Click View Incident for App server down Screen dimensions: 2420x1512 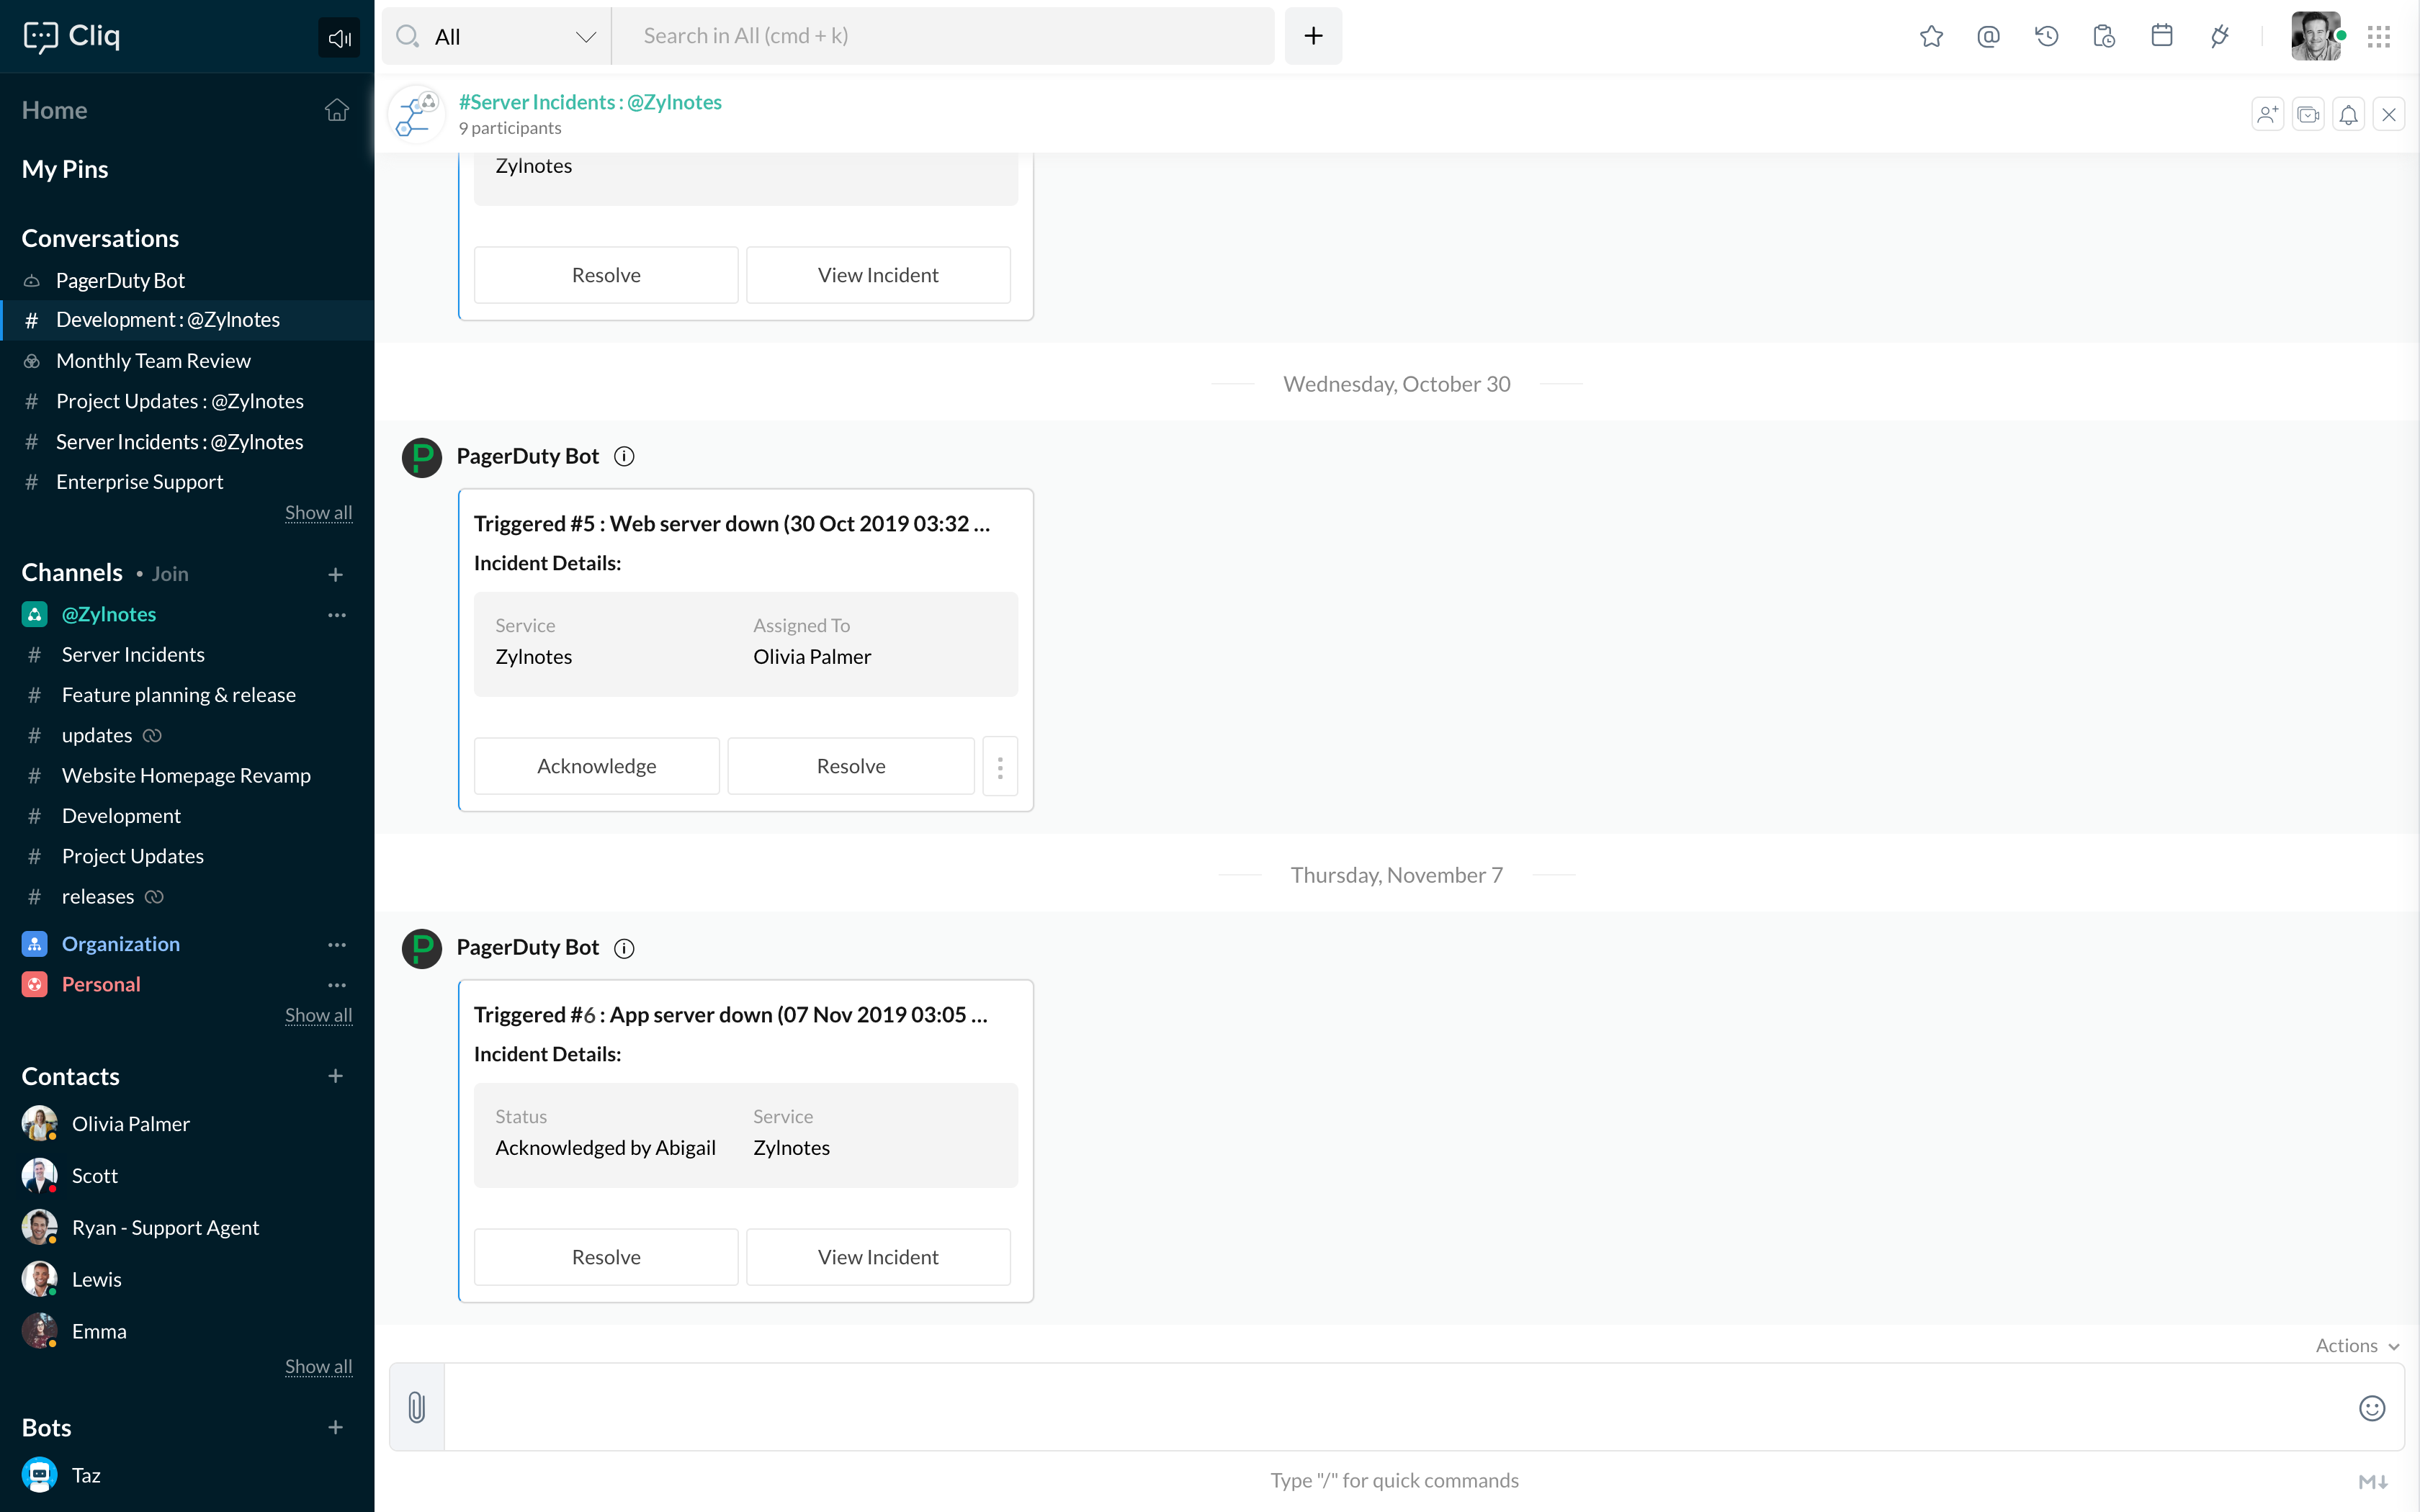pos(878,1257)
